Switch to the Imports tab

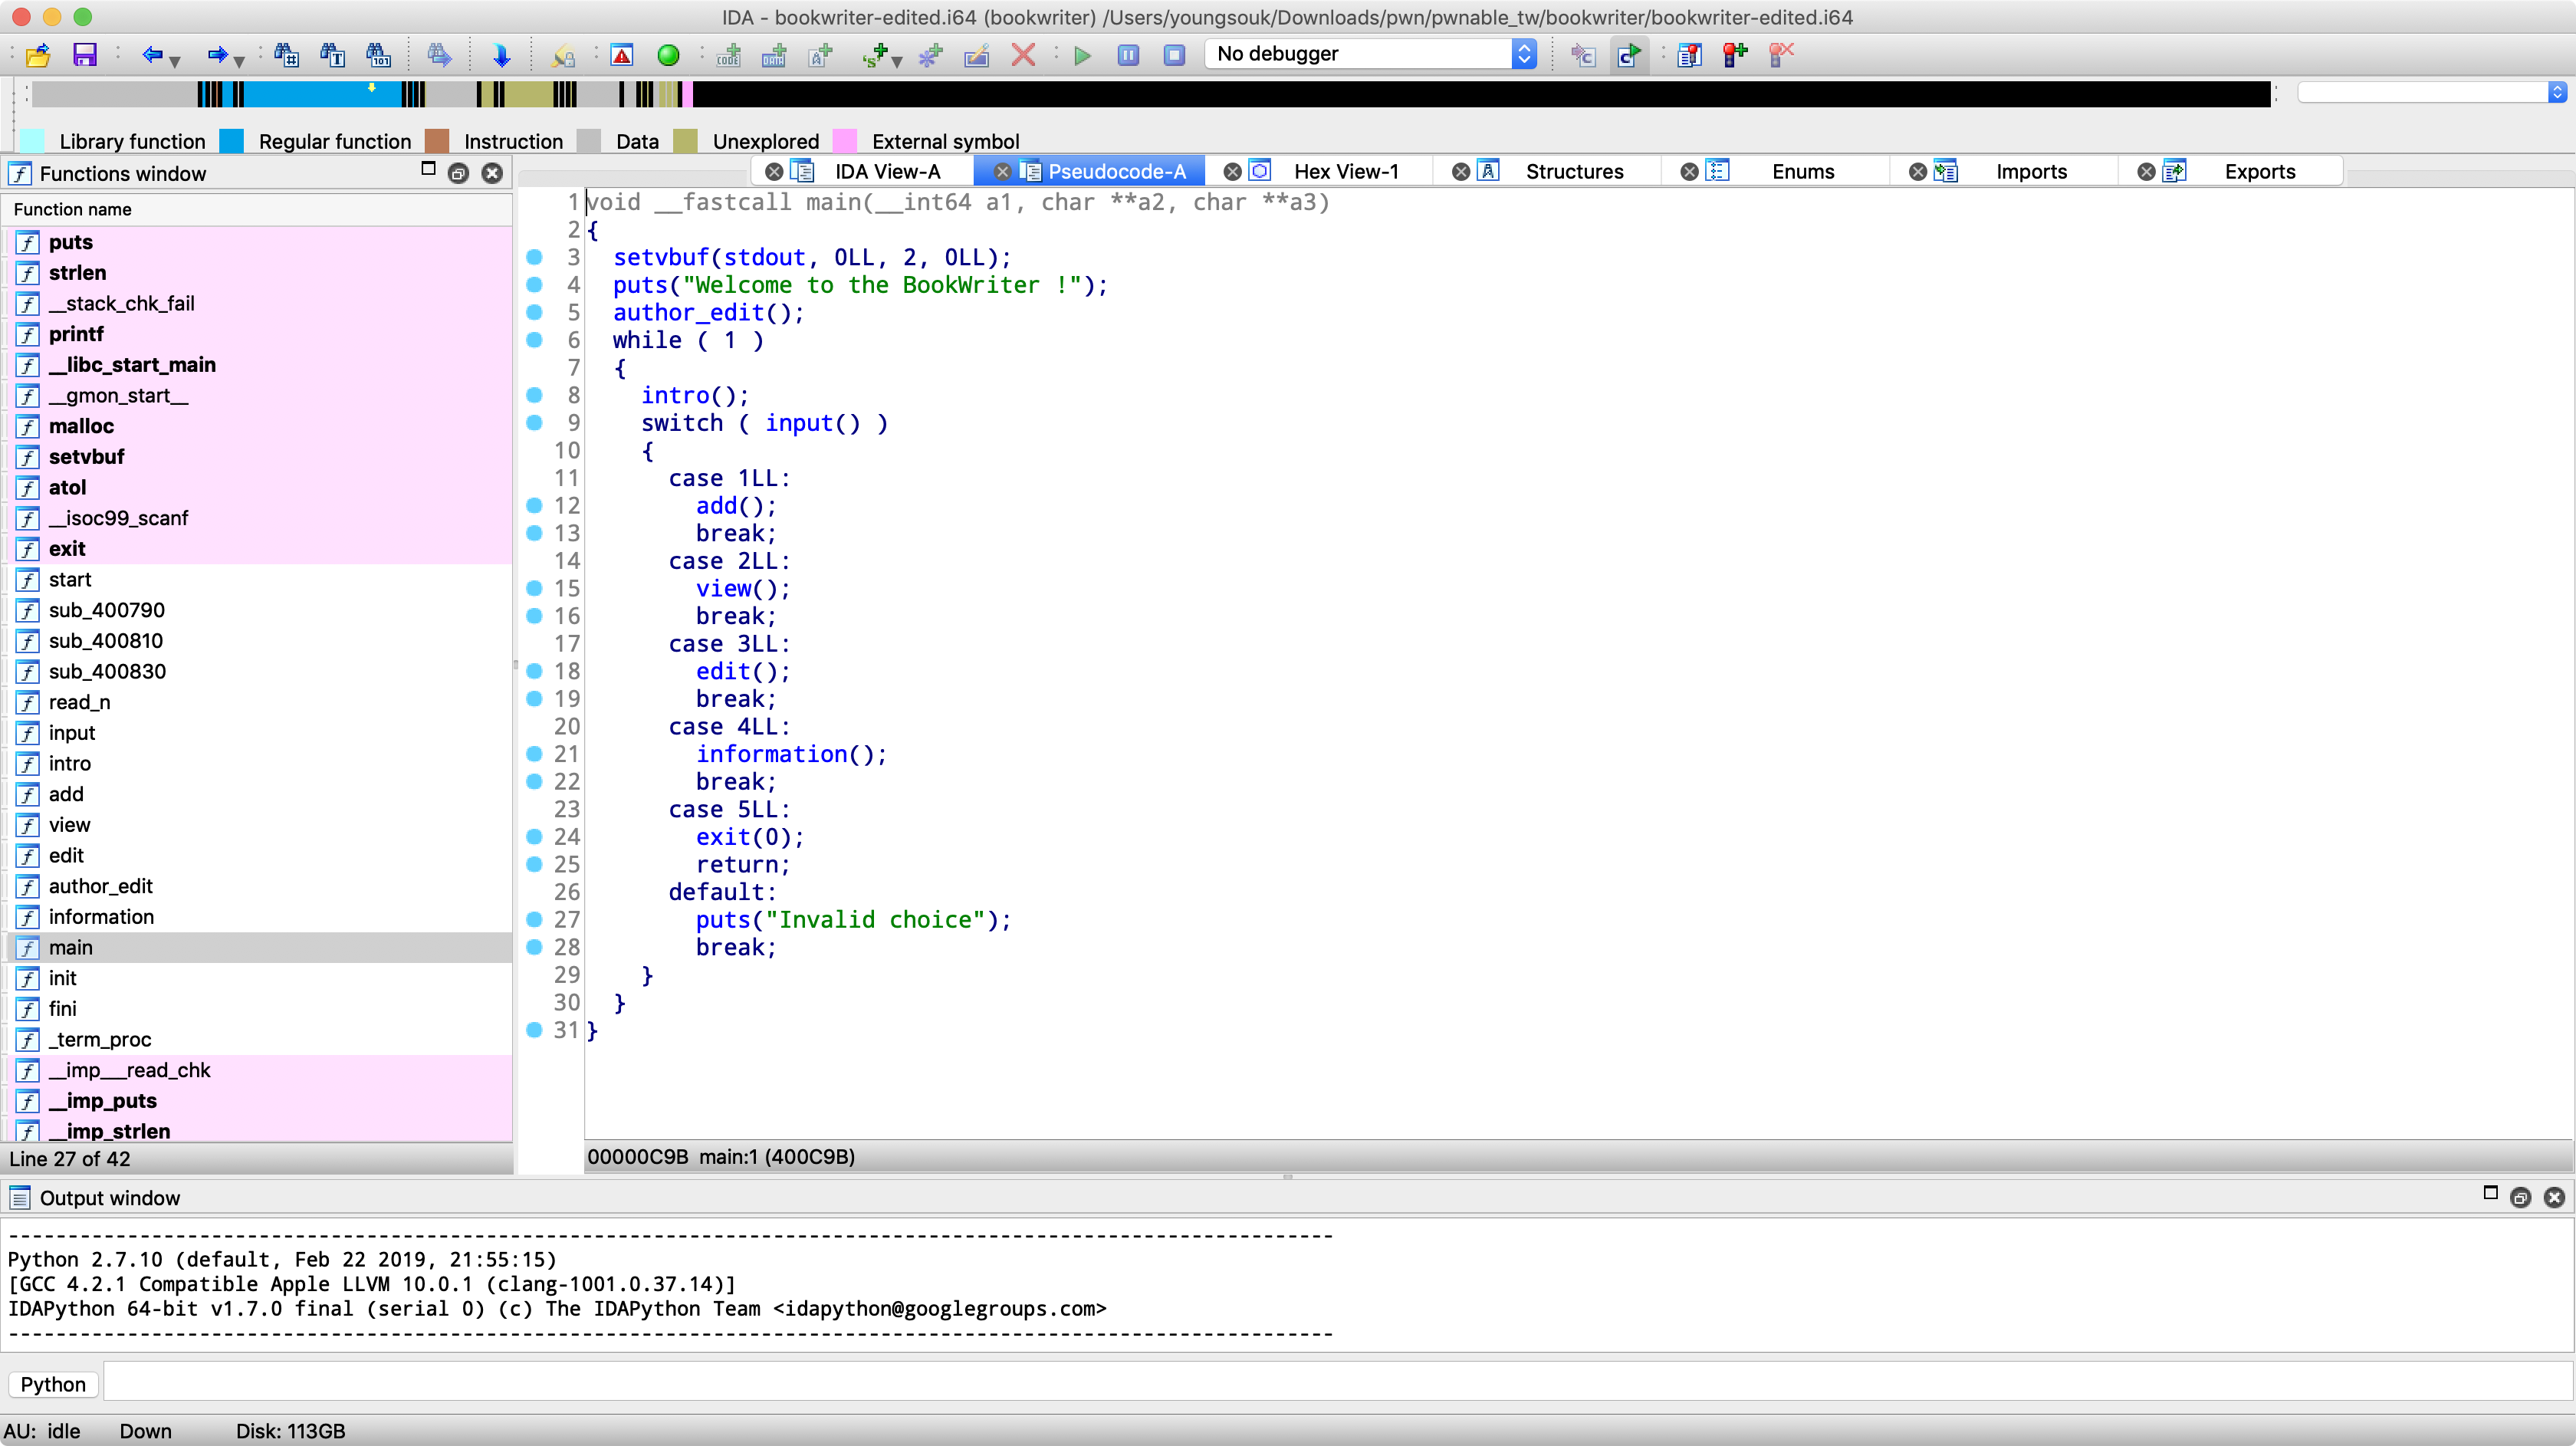click(2030, 171)
